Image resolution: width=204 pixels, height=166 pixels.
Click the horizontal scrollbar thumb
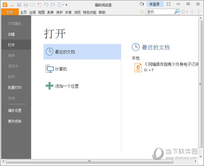[x=90, y=161]
